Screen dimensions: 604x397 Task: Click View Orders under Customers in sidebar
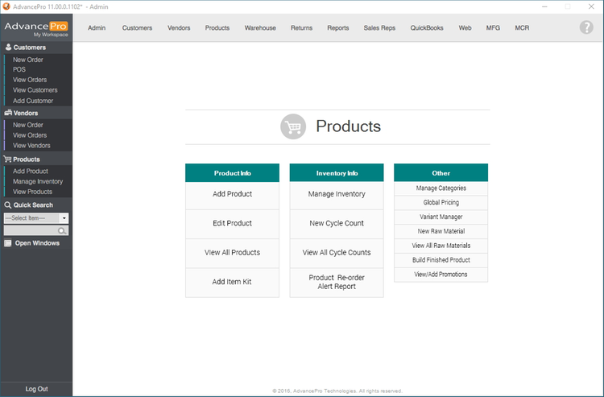coord(30,80)
